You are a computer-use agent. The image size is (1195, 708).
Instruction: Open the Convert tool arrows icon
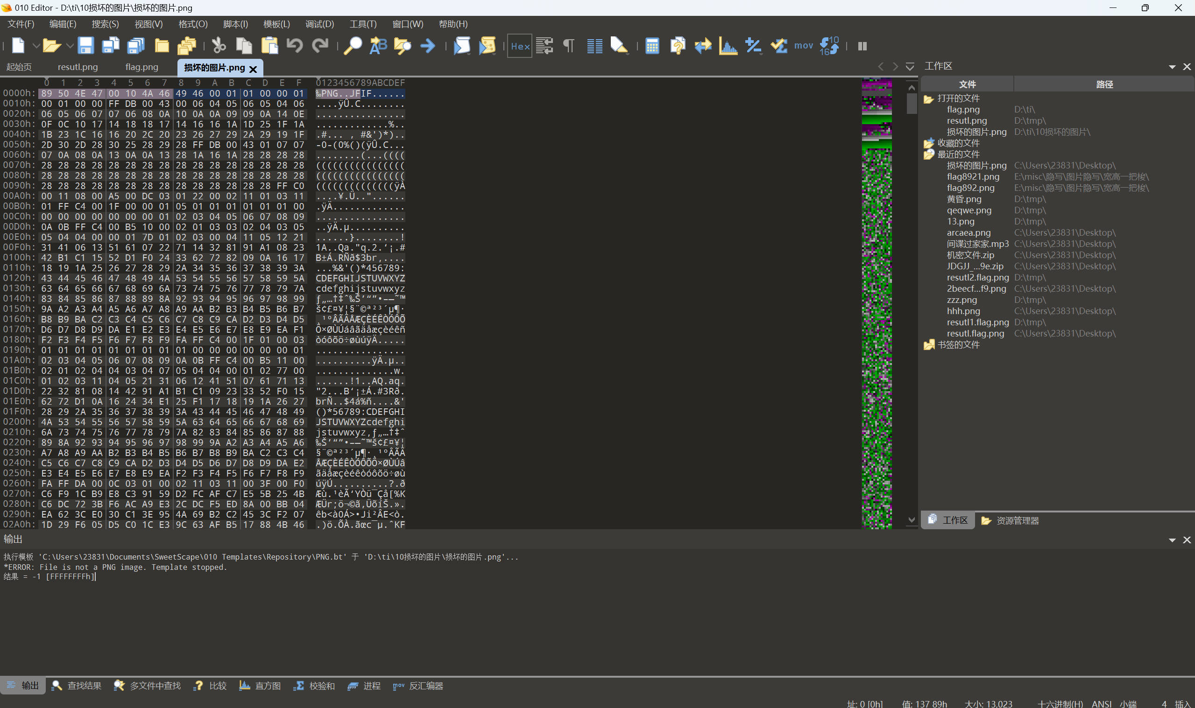(703, 46)
